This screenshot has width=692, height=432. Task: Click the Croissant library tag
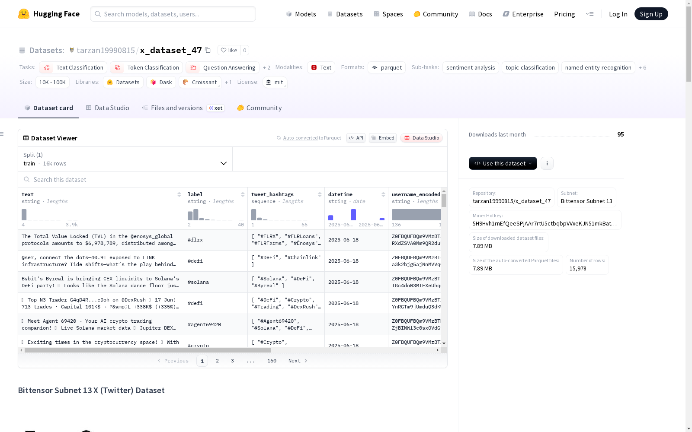tap(200, 82)
